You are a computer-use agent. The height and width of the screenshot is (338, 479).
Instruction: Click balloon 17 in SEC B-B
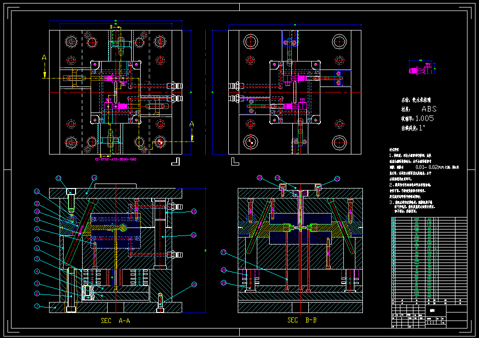tap(223, 252)
